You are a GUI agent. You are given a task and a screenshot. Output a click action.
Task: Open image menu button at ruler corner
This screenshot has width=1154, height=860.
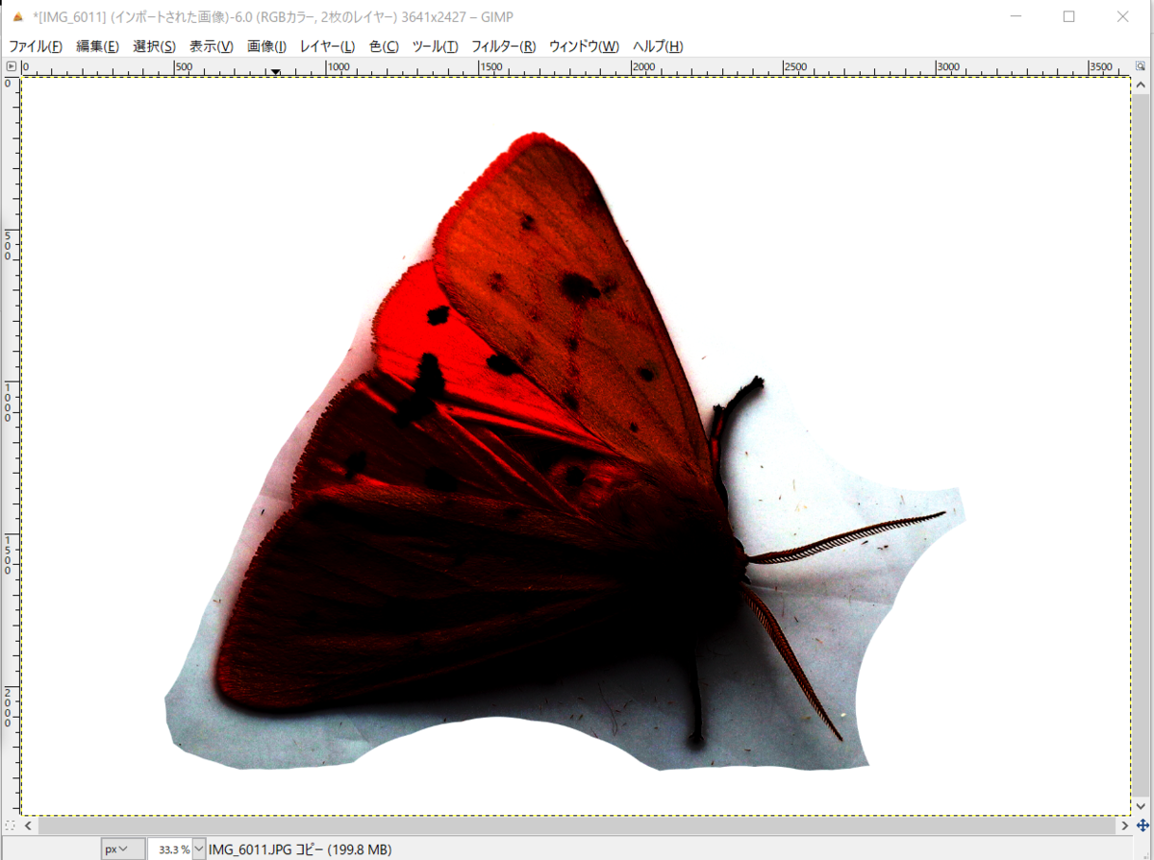tap(11, 66)
